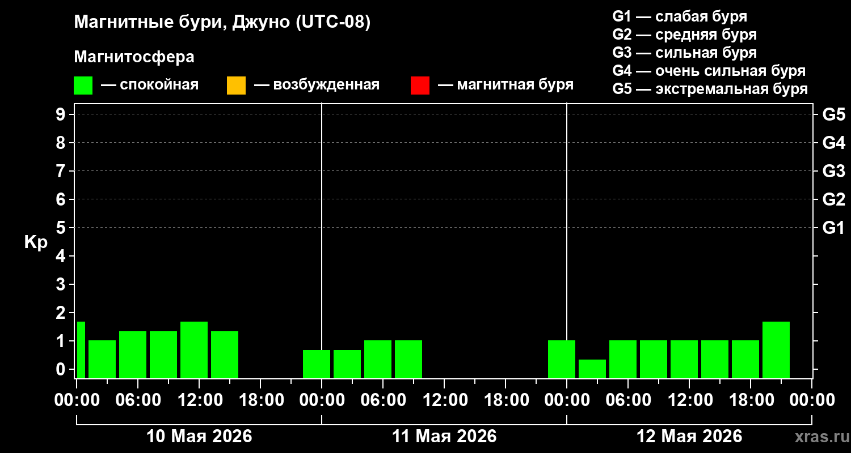Image resolution: width=851 pixels, height=453 pixels.
Task: Click 'G5 — экстремальная буря' legend line
Action: coord(710,89)
